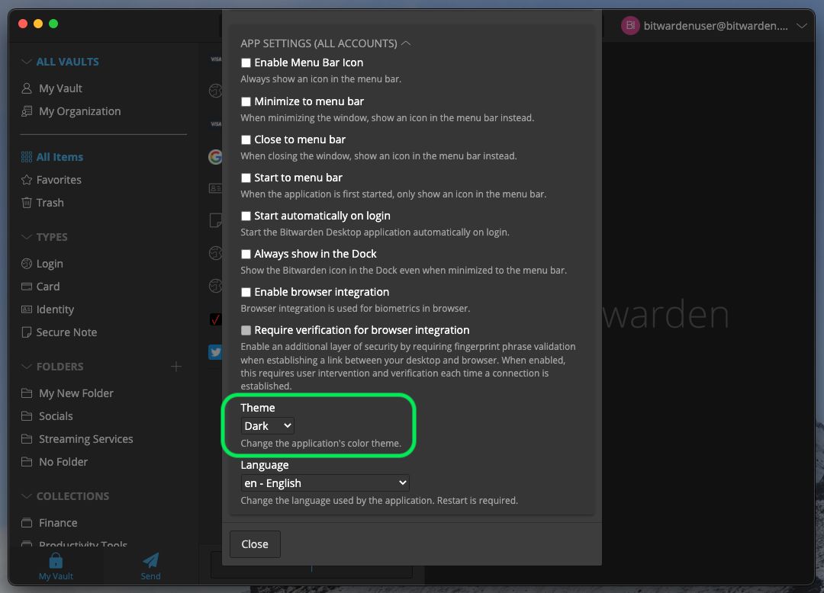Select the Twitter item icon in vault list
This screenshot has height=593, width=824.
[x=215, y=351]
